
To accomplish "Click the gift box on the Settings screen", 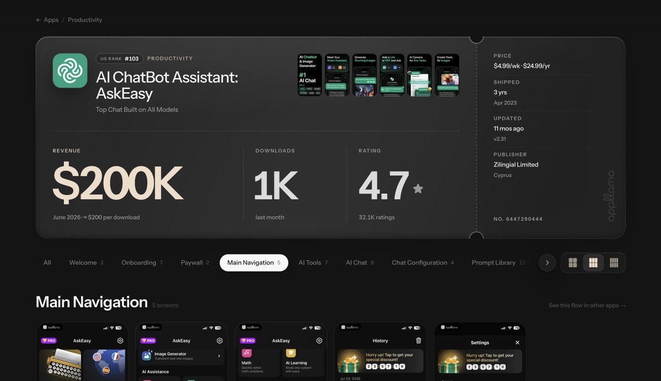I will click(x=449, y=362).
